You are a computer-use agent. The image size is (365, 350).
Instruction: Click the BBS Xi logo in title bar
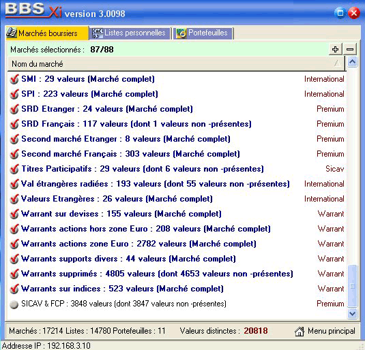(x=33, y=11)
